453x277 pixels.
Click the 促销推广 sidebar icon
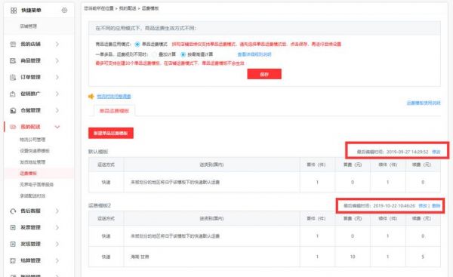pyautogui.click(x=13, y=94)
